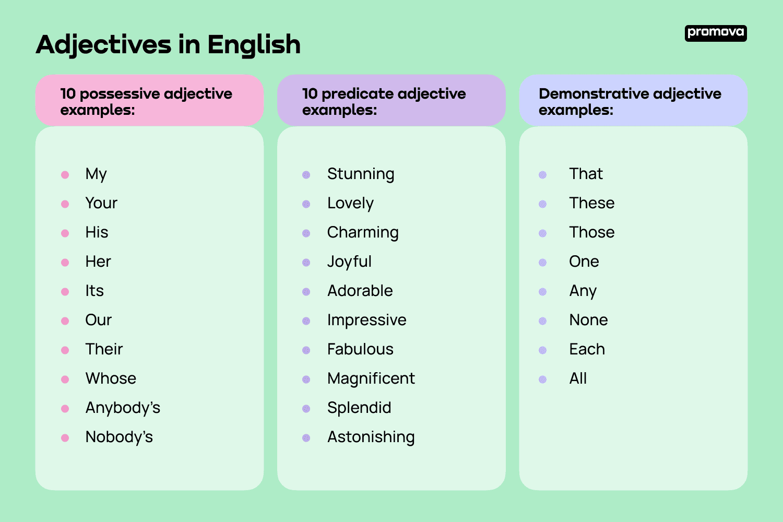Click the pink bullet beside Nobody's
This screenshot has width=783, height=522.
click(x=65, y=438)
